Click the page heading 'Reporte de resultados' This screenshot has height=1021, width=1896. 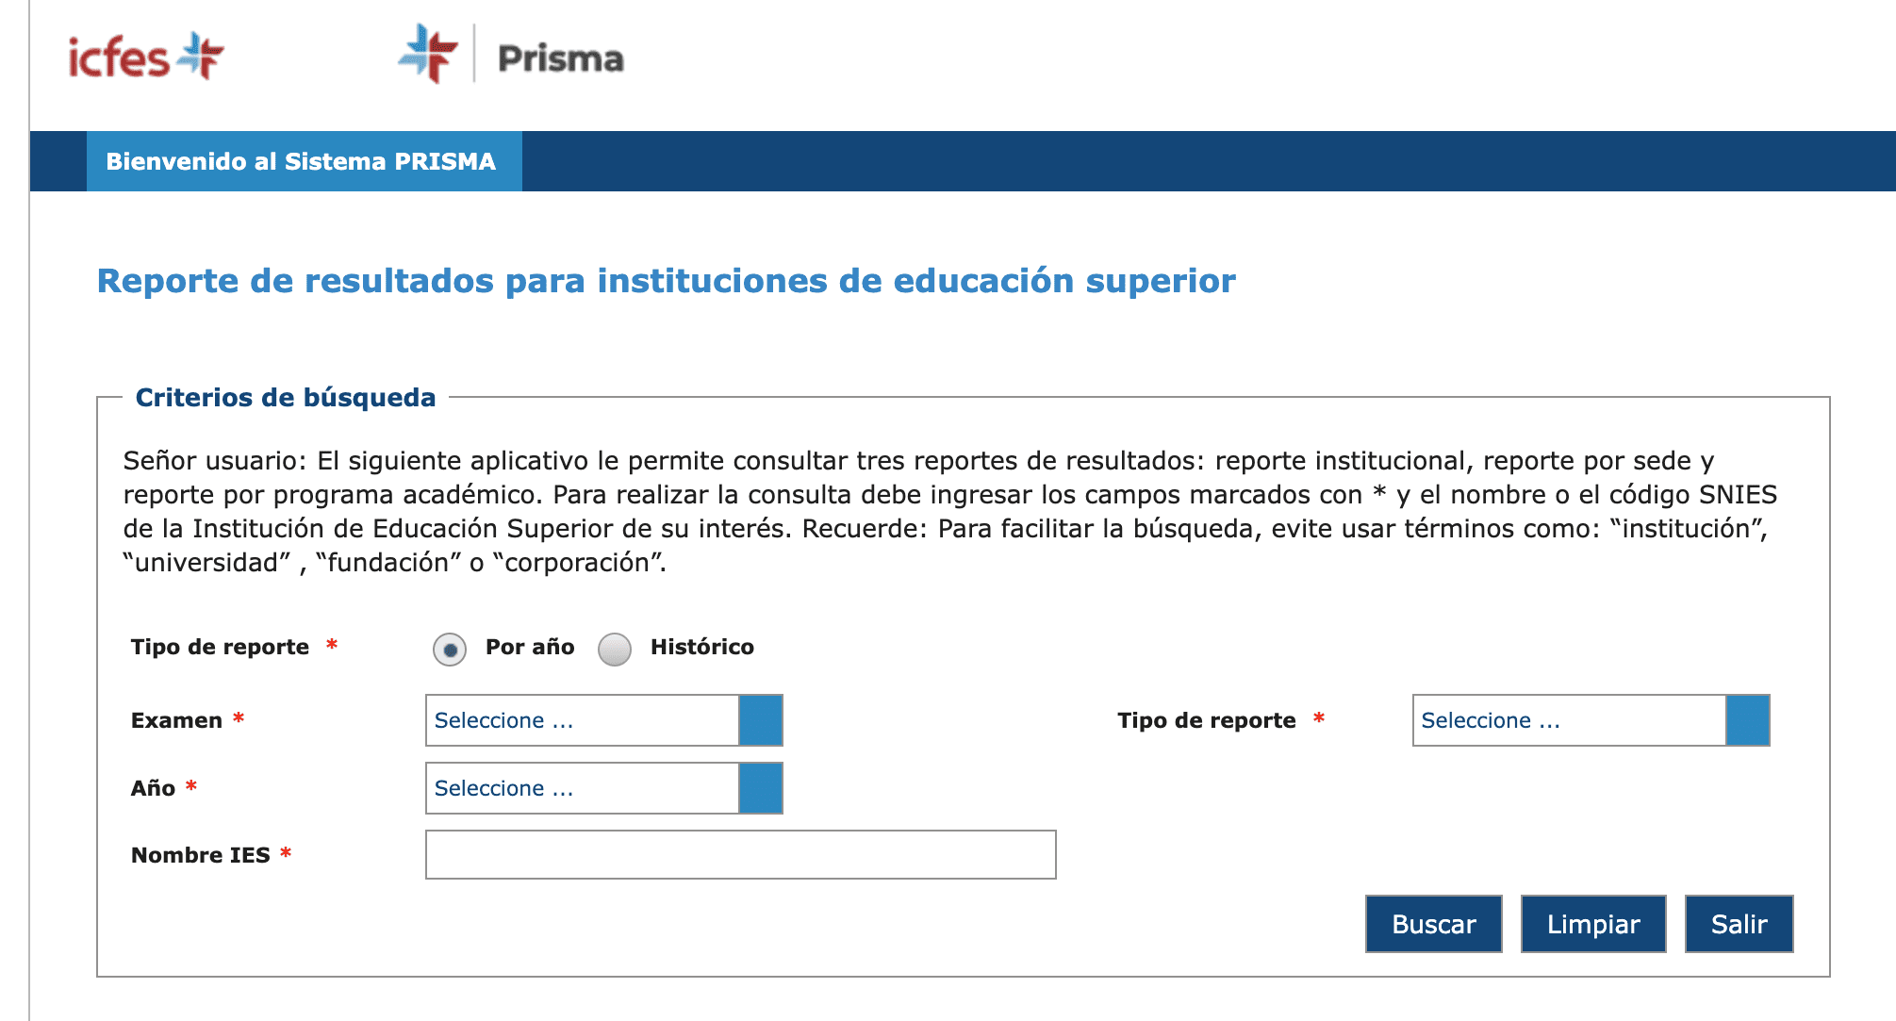(x=666, y=281)
